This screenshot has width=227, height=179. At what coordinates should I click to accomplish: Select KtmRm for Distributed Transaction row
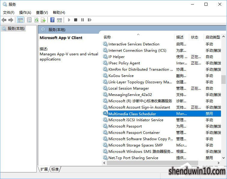pyautogui.click(x=162, y=69)
